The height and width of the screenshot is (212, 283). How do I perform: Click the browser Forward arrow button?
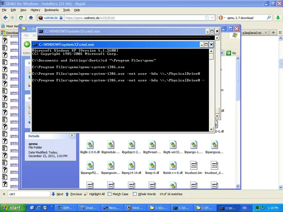12,18
